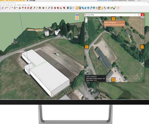149x124 pixels.
Task: Click the Import in progress notification
Action: (114, 23)
